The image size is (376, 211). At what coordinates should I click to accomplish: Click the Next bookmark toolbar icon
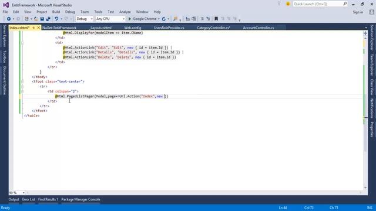pos(229,19)
